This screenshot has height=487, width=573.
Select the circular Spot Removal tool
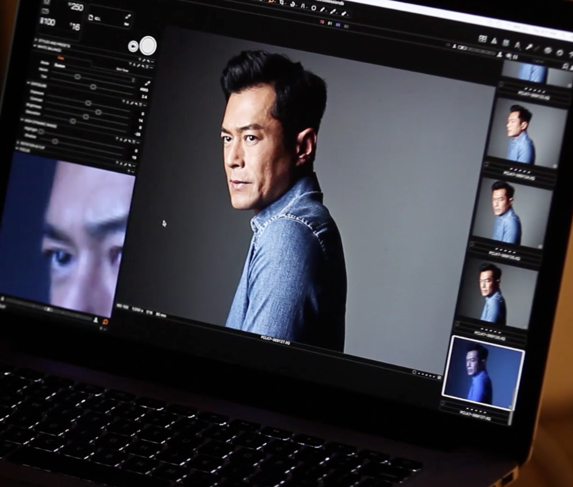point(313,8)
